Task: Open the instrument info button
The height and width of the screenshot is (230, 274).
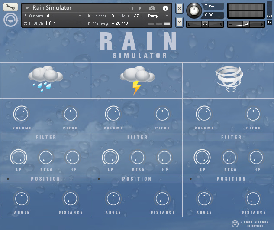Action: (x=165, y=8)
